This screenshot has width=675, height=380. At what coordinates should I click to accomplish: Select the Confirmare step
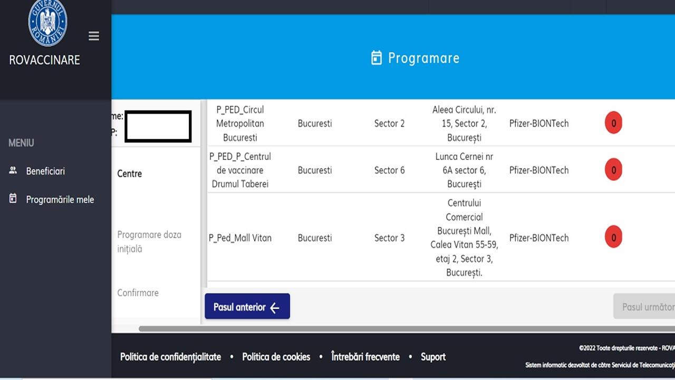pyautogui.click(x=138, y=293)
